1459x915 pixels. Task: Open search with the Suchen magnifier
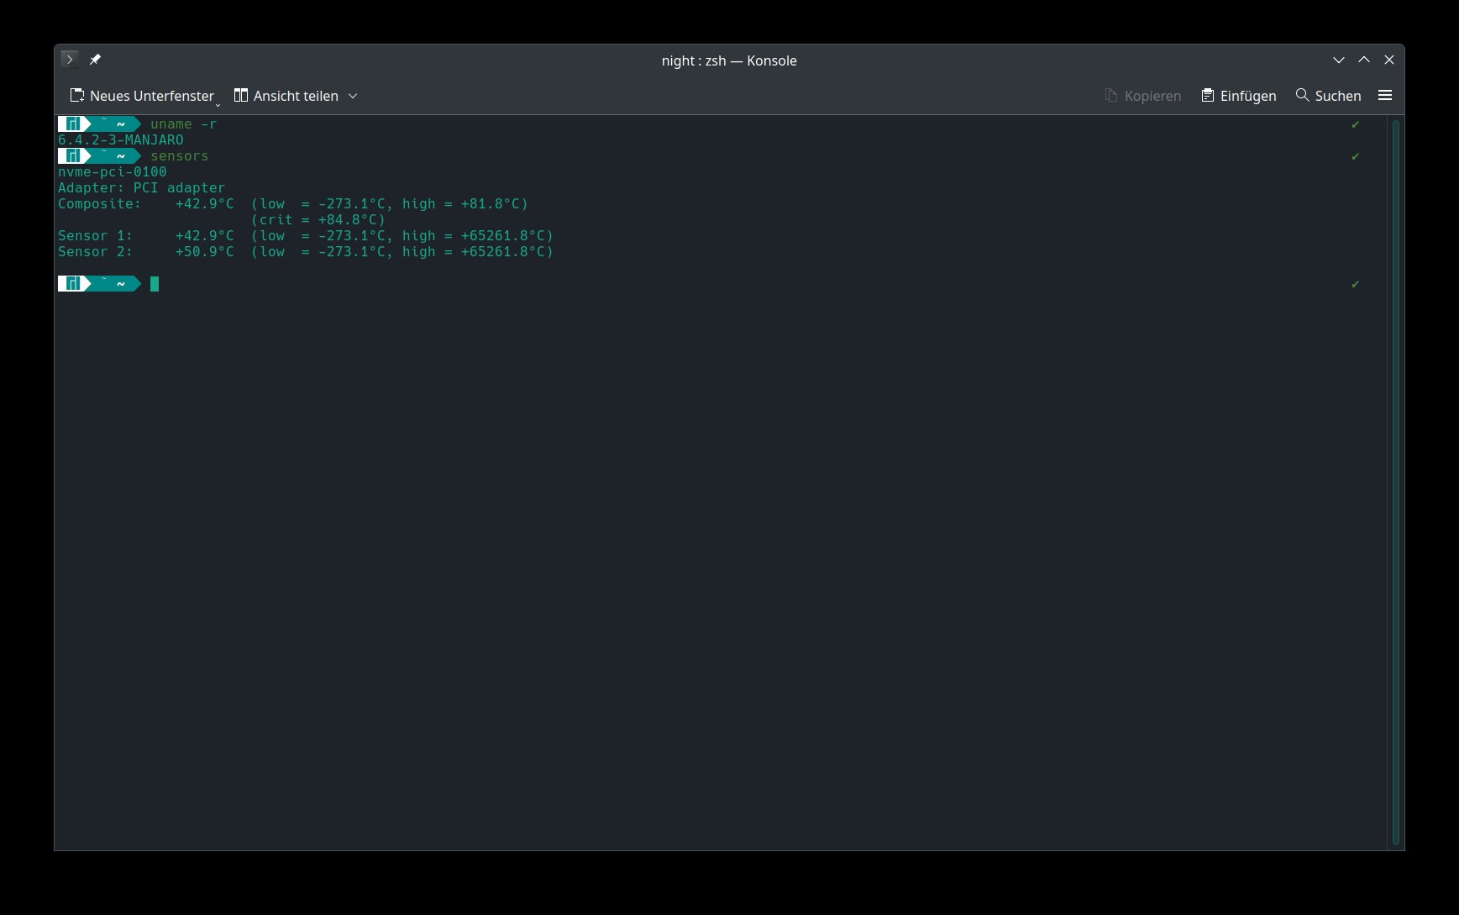(x=1303, y=96)
